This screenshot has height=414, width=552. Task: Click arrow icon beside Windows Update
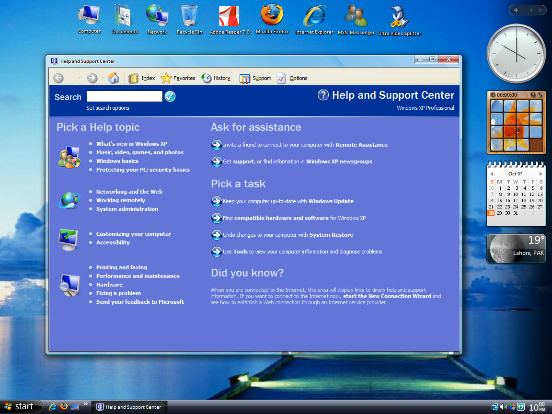tap(216, 201)
